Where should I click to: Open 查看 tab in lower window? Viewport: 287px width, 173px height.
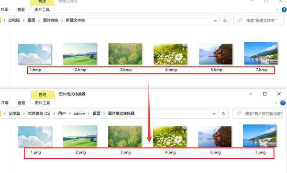pos(21,103)
